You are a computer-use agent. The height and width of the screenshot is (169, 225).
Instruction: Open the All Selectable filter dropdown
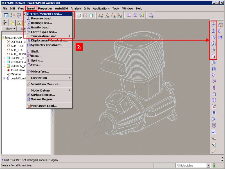(208, 165)
